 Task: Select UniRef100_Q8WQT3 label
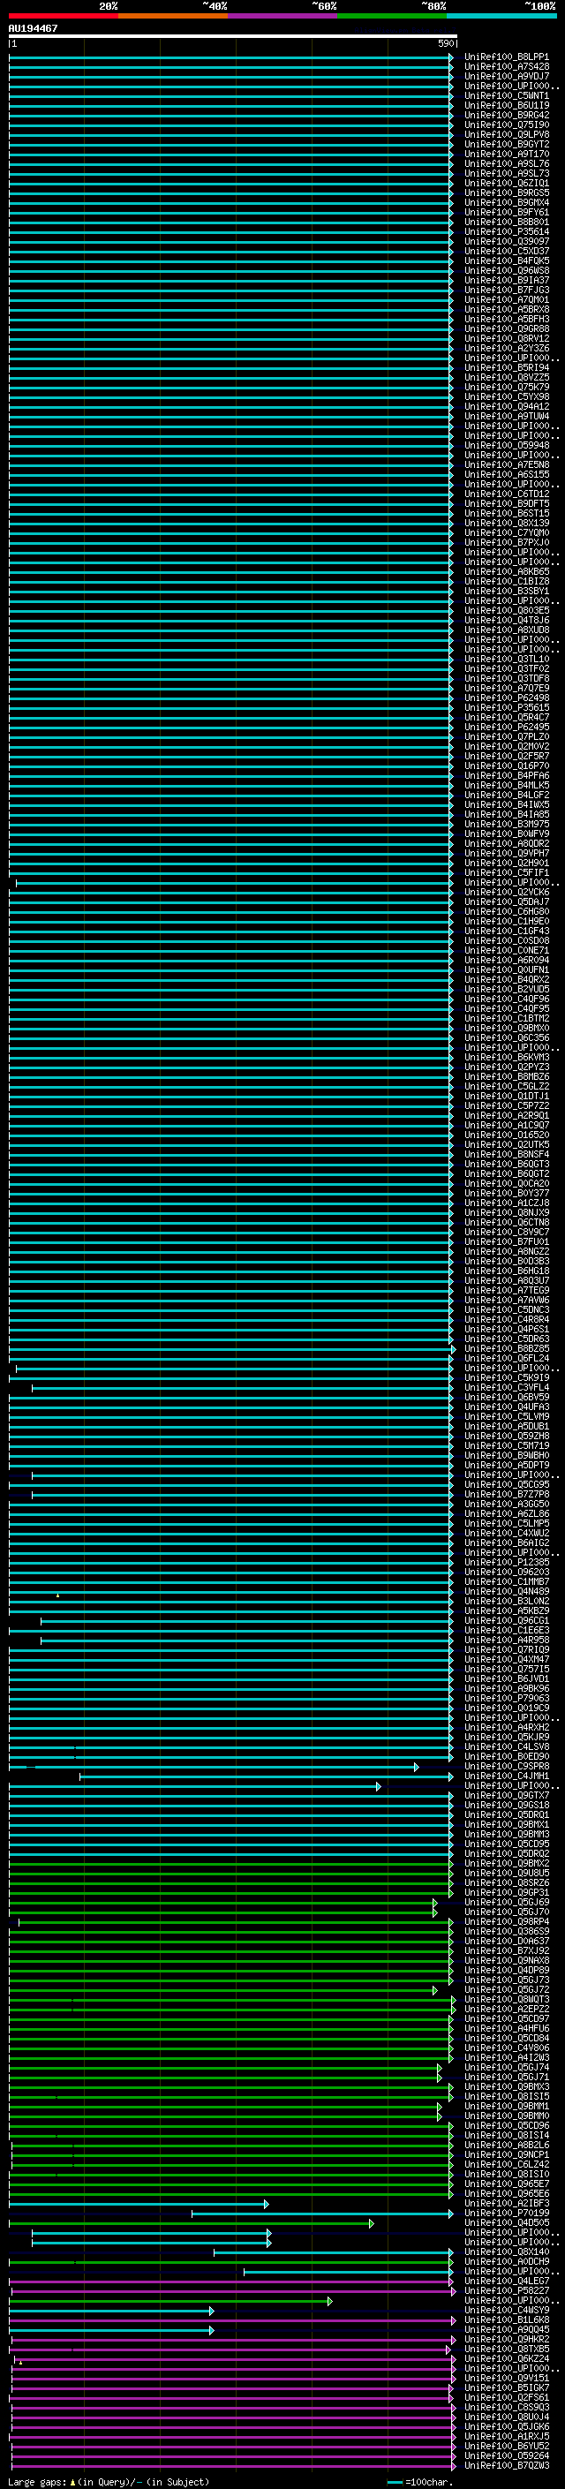(506, 2000)
